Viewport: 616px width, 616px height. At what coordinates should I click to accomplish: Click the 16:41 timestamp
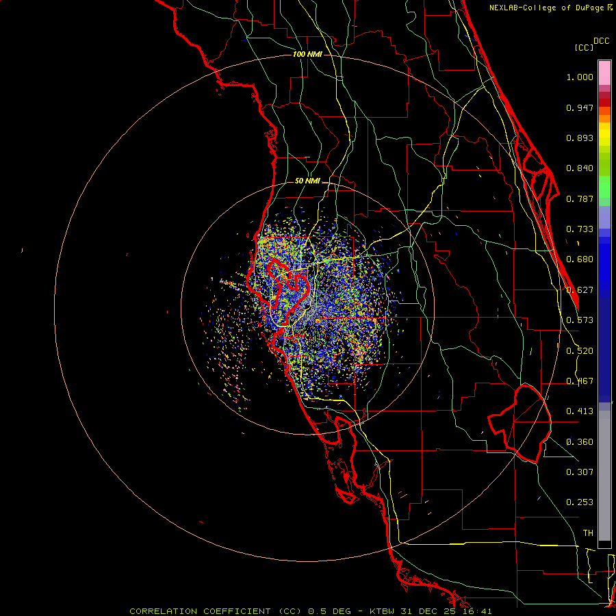[x=476, y=611]
